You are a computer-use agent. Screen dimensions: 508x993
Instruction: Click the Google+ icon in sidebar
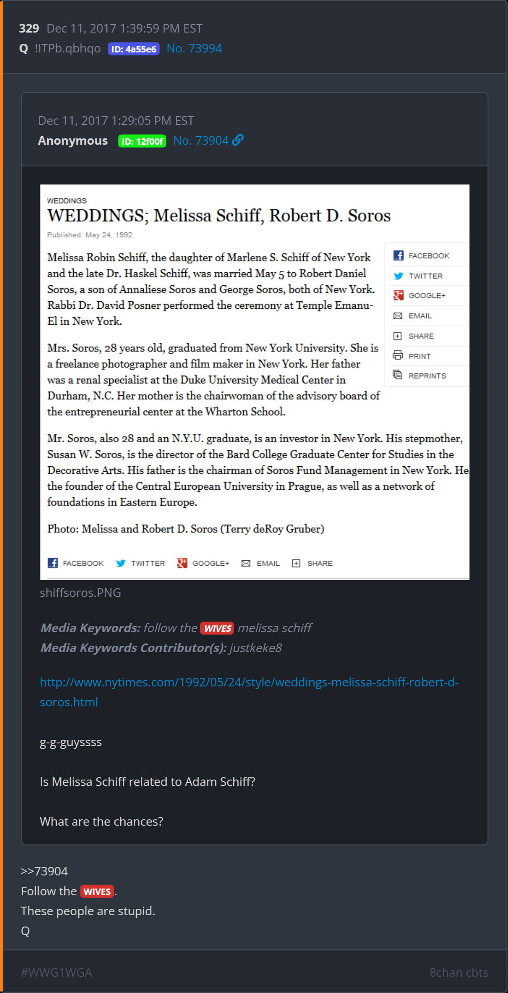coord(398,296)
